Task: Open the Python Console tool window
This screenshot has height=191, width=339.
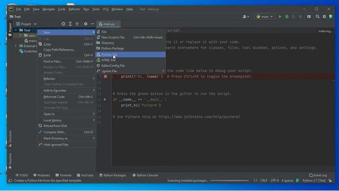Action: pos(145,175)
